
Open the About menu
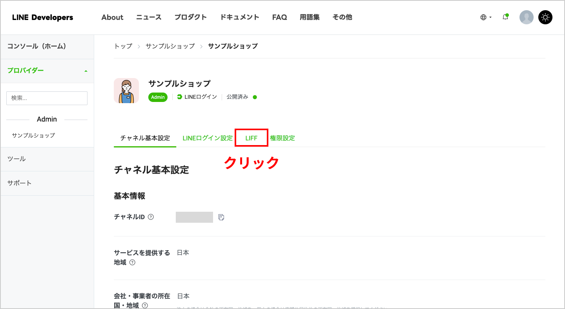(112, 17)
